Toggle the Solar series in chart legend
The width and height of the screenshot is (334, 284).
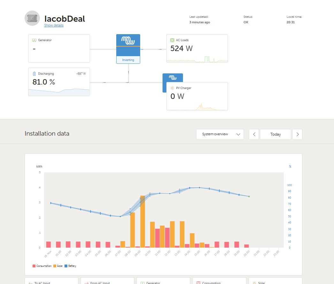58,266
